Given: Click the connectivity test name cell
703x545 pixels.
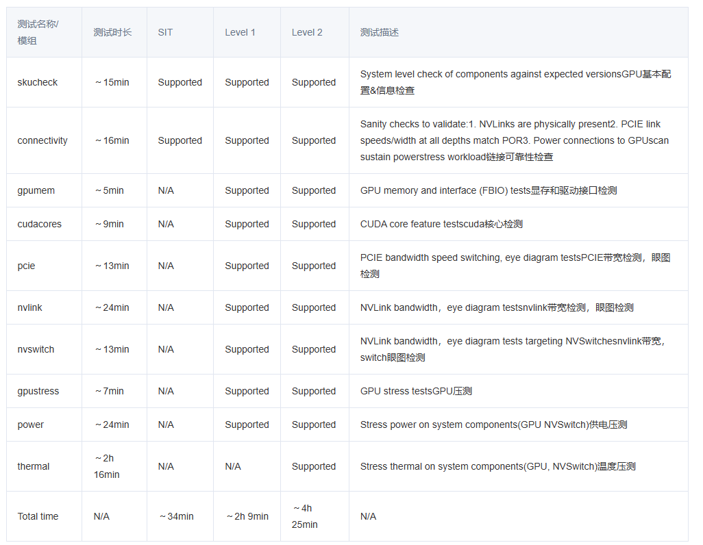Looking at the screenshot, I should [42, 140].
